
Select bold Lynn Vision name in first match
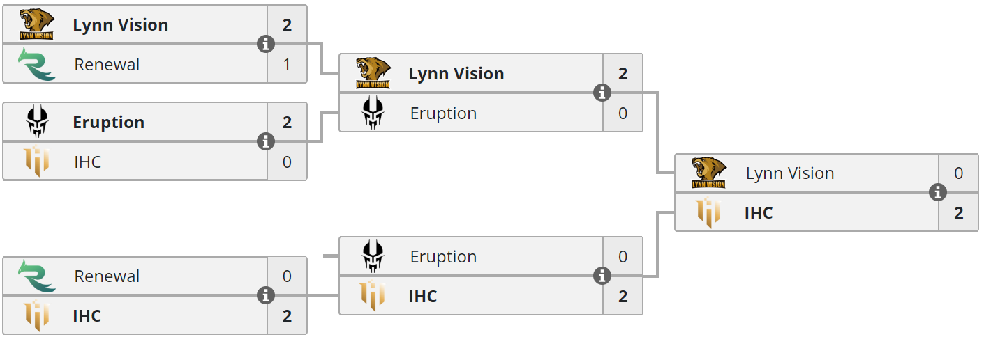(x=121, y=25)
